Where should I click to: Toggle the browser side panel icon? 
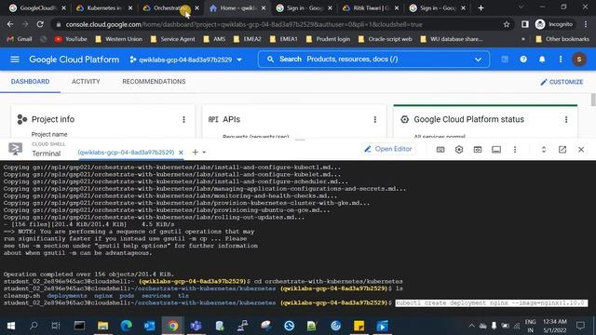pyautogui.click(x=525, y=24)
